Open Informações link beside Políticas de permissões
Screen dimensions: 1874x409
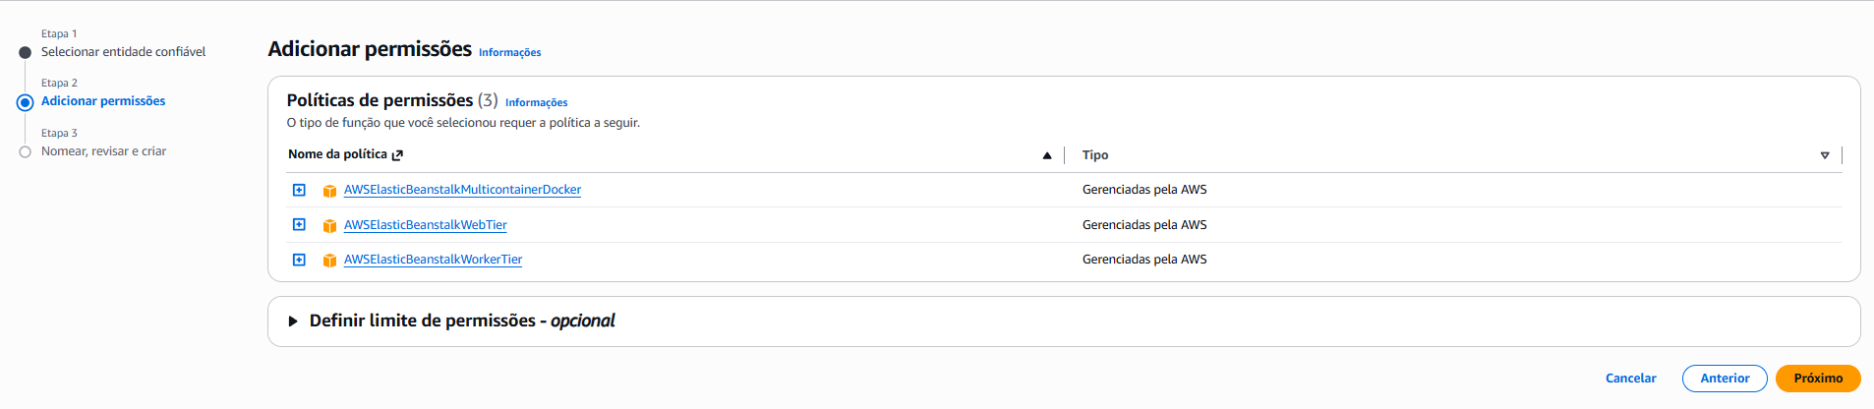click(x=536, y=102)
